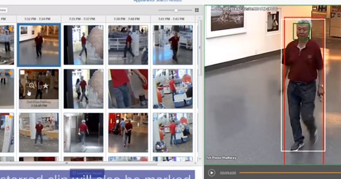
Task: Open third-row thumbnail under 7:32 PM - 7:34 PM
Action: [x=39, y=133]
